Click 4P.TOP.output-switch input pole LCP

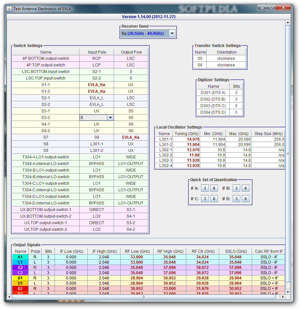97,65
